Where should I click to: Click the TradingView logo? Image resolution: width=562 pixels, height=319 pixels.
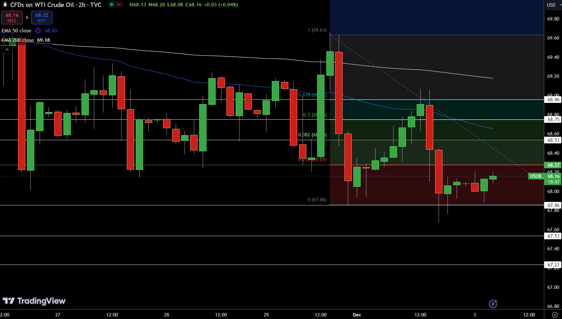pyautogui.click(x=34, y=301)
